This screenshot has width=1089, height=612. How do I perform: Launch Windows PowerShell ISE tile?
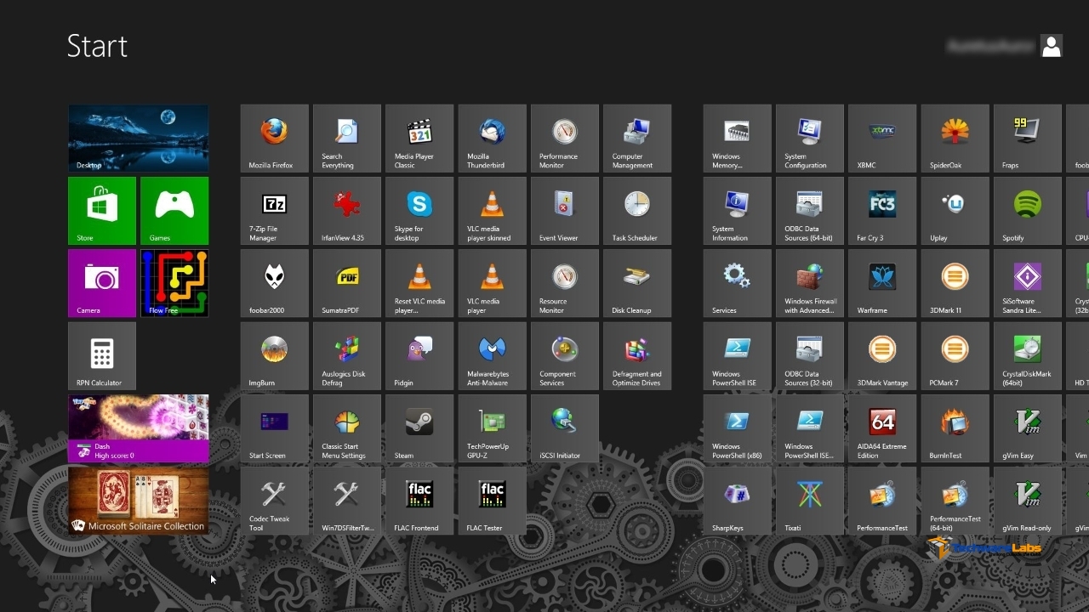point(738,356)
